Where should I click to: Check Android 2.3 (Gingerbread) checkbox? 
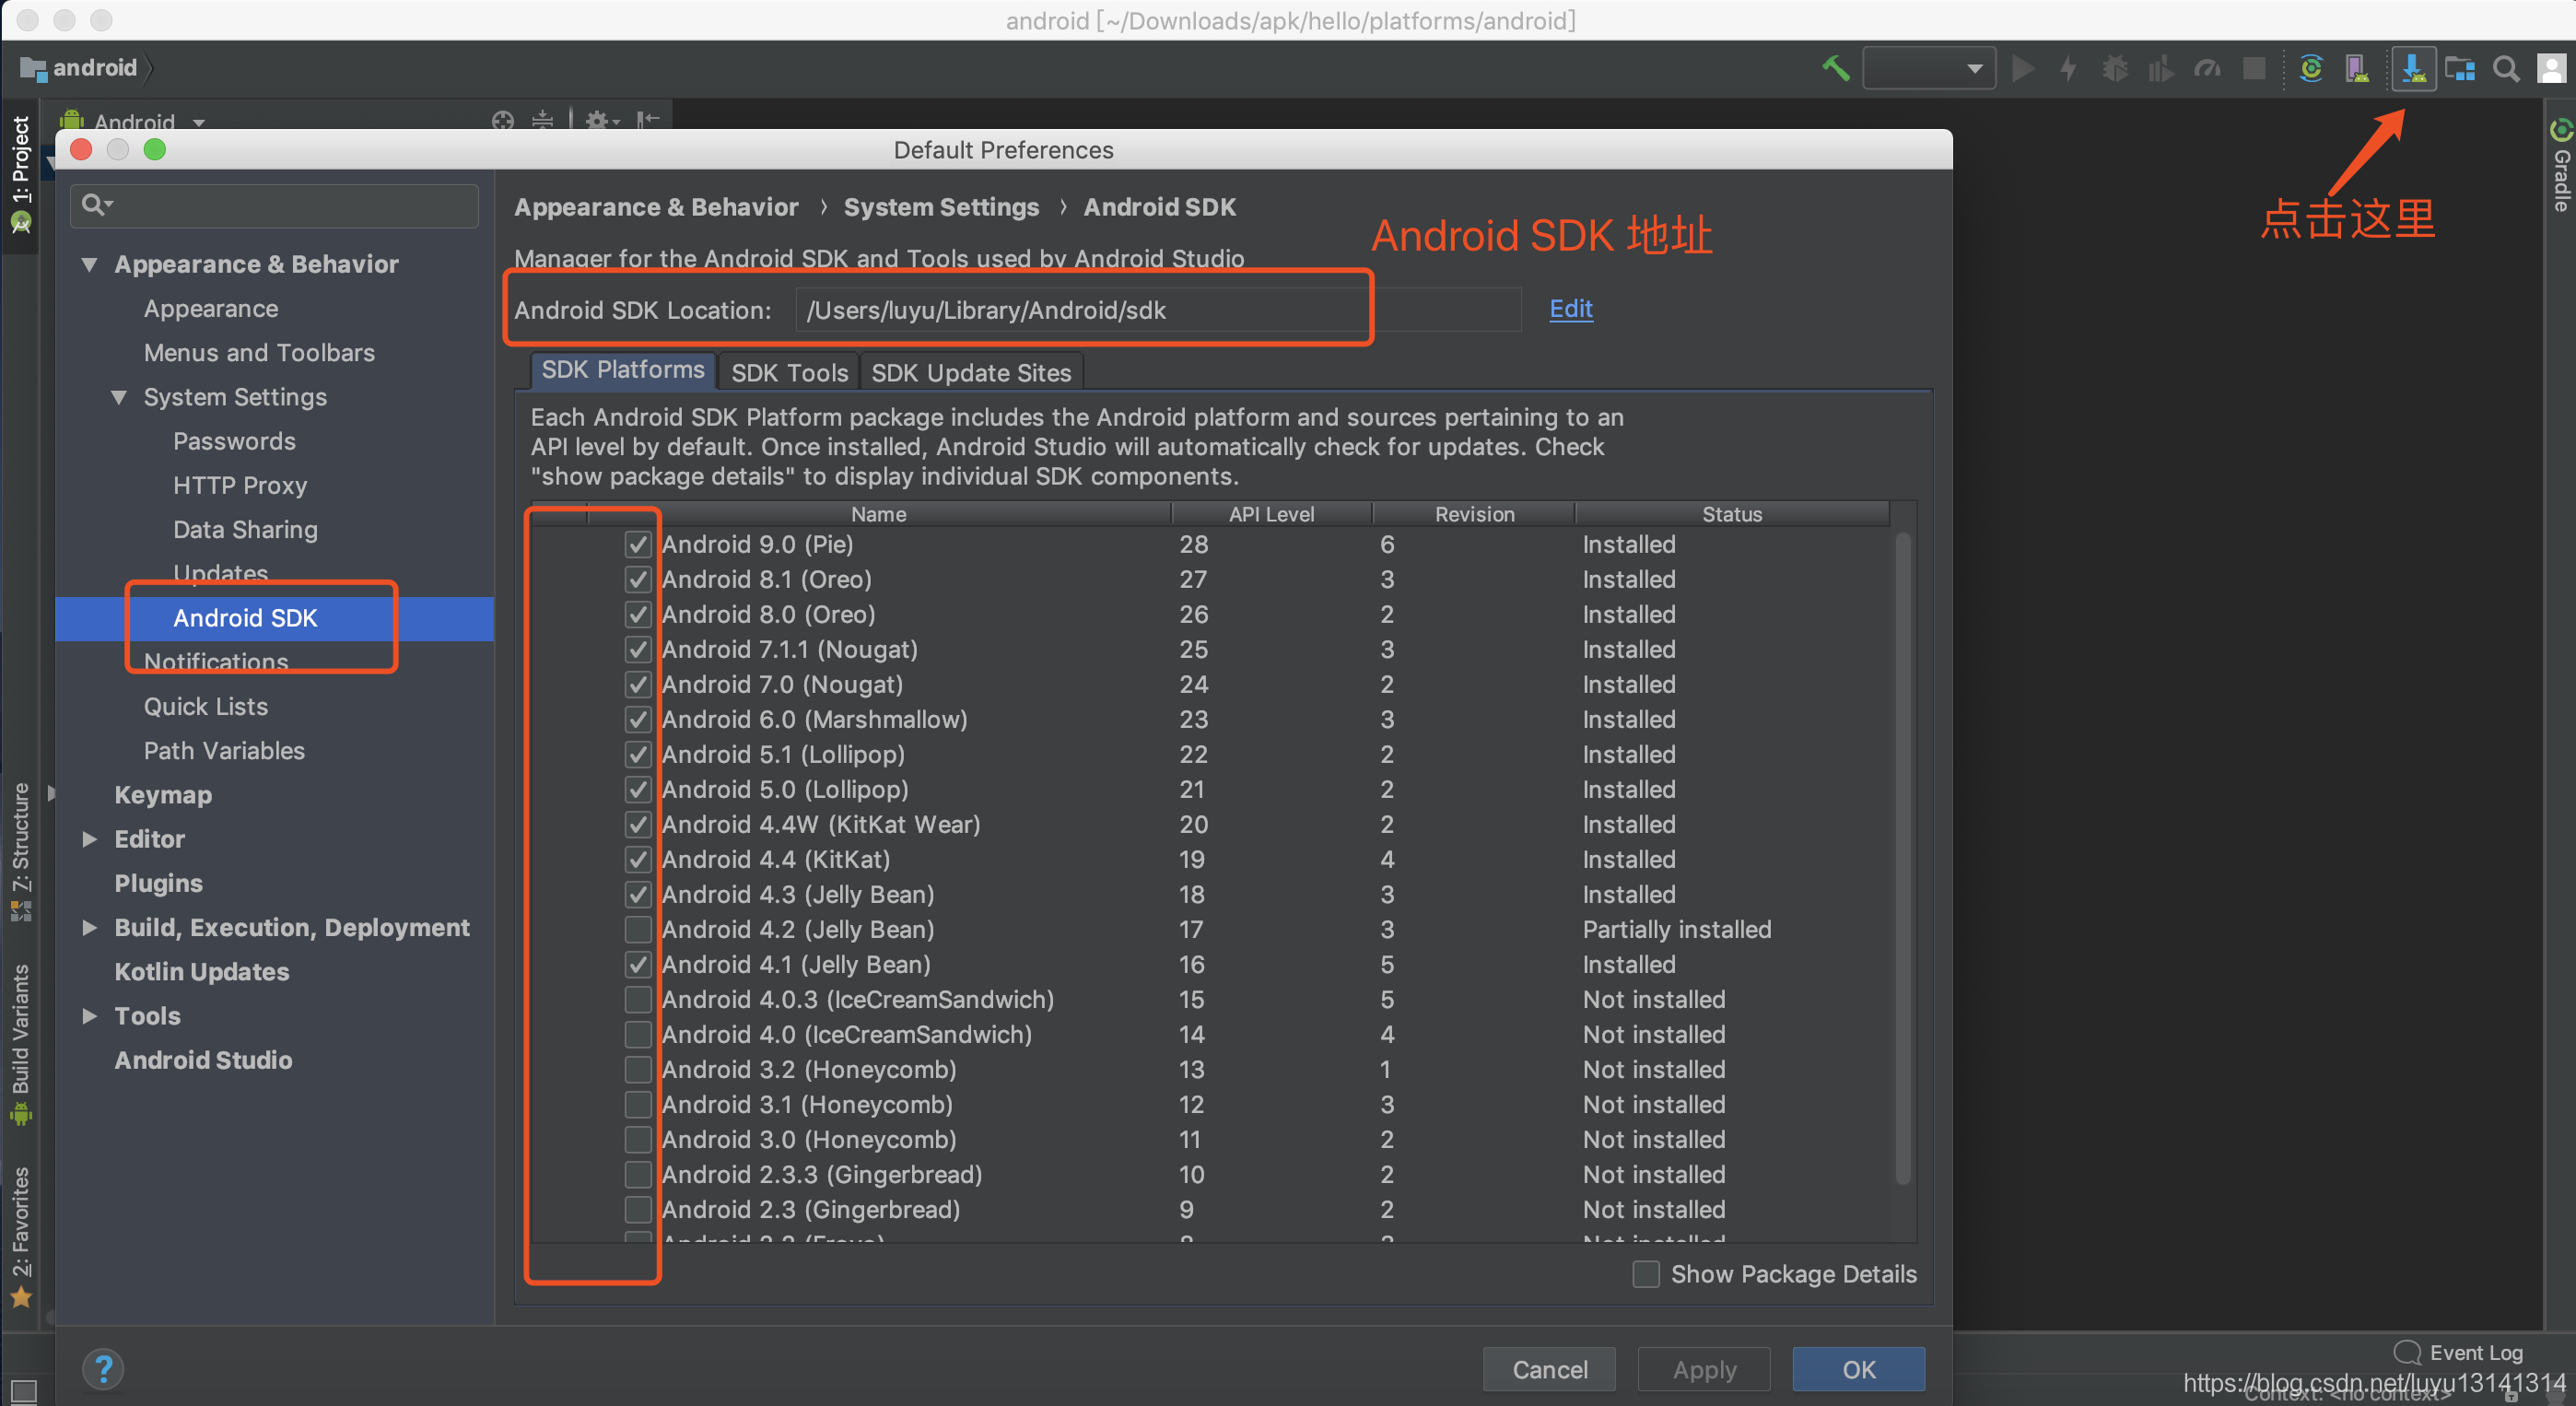(x=638, y=1209)
